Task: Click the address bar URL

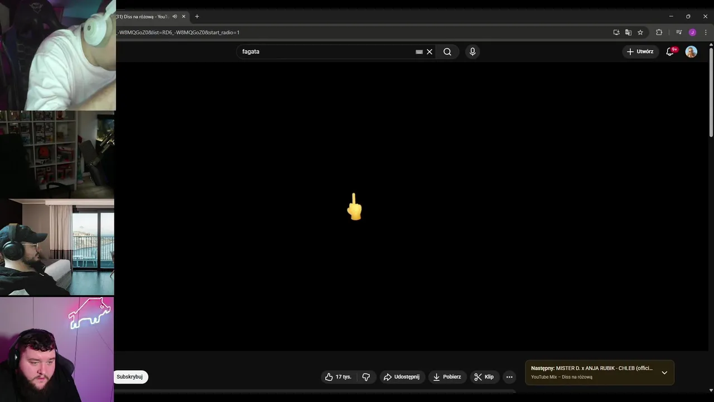Action: point(178,32)
